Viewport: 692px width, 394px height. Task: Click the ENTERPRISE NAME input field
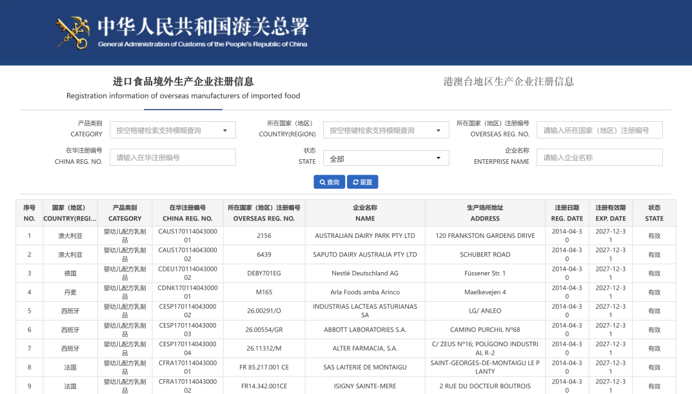tap(599, 158)
